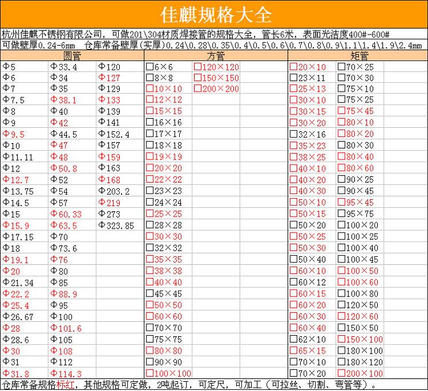Click the Φ symbol before 323.85
The width and height of the screenshot is (428, 391).
click(101, 226)
